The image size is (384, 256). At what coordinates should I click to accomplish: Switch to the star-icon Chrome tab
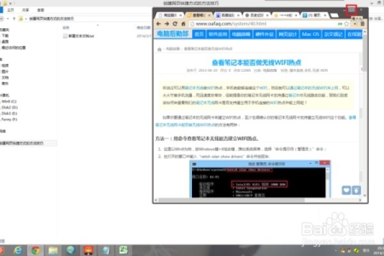(x=285, y=15)
